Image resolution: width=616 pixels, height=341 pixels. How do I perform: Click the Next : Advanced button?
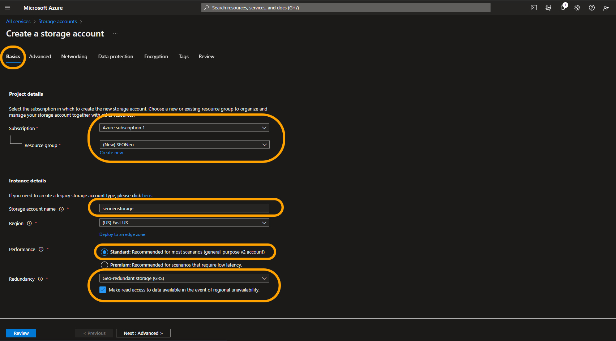coord(143,333)
